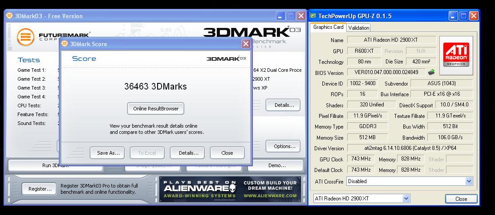The width and height of the screenshot is (495, 215).
Task: Click the Game Test 1 label
Action: tap(32, 70)
